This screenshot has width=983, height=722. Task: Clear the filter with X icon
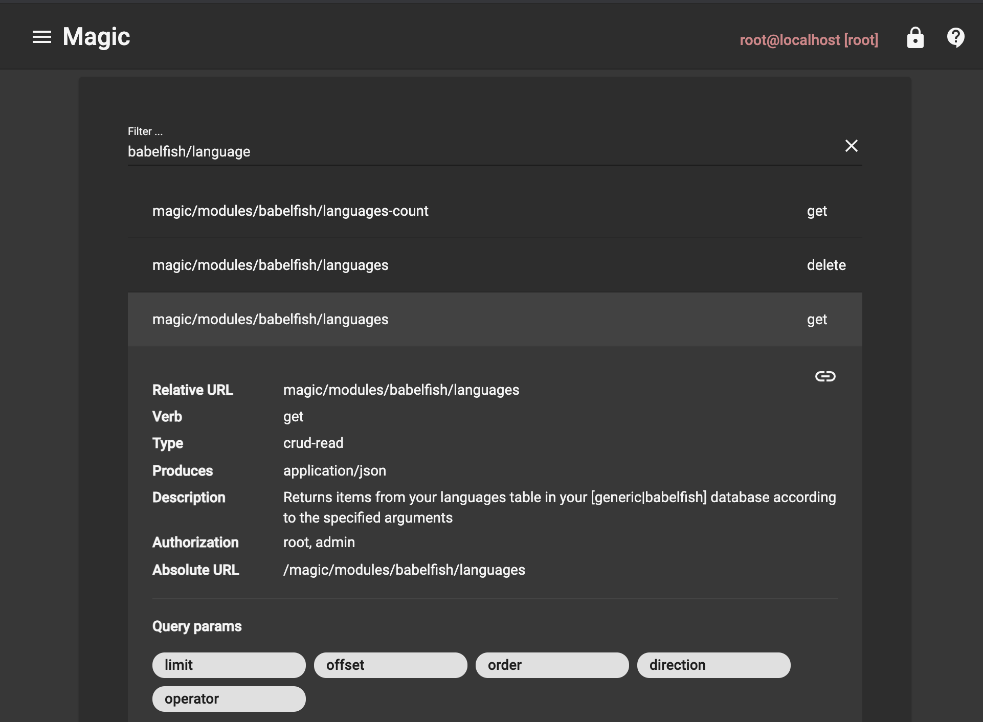tap(851, 146)
